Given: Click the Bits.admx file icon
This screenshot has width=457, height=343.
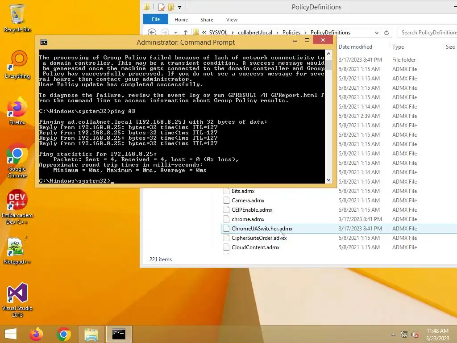Looking at the screenshot, I should (226, 191).
